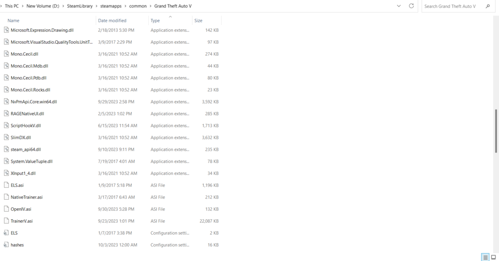Screen dimensions: 499x261
Task: Navigate to steamapps breadcrumb
Action: pos(111,6)
